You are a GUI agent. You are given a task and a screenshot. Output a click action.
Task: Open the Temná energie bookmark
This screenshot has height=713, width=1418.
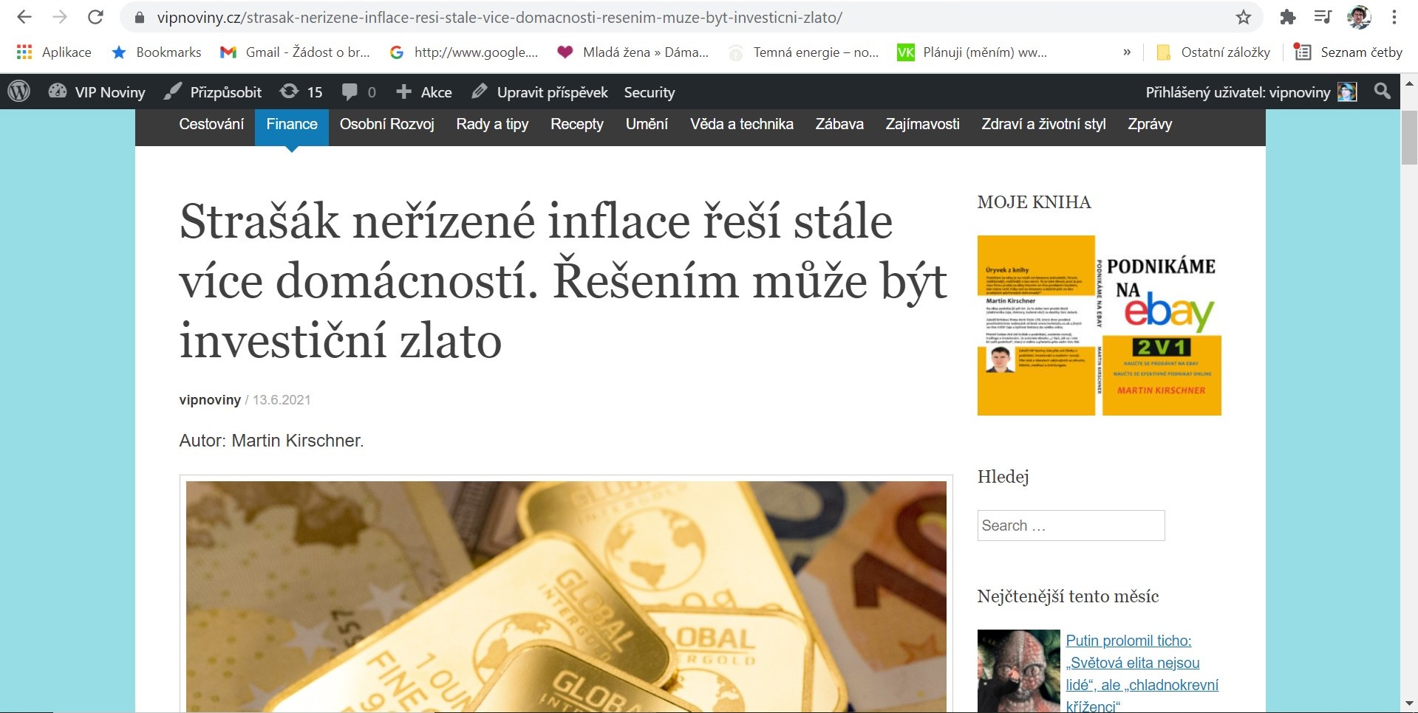[x=804, y=52]
